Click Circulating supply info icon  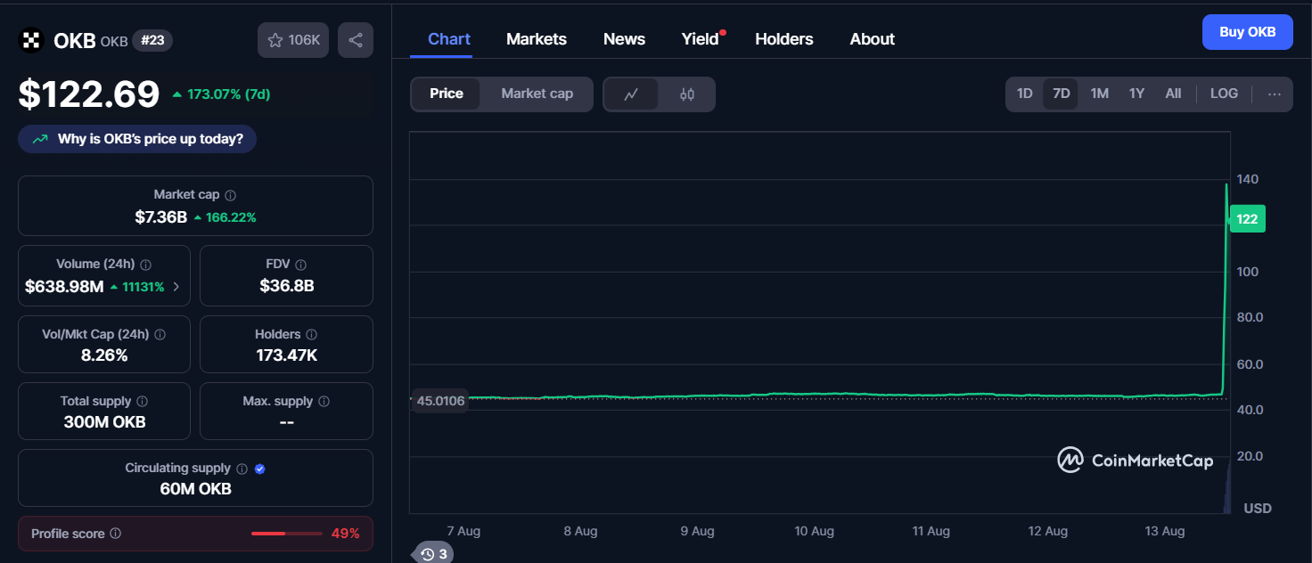click(241, 469)
